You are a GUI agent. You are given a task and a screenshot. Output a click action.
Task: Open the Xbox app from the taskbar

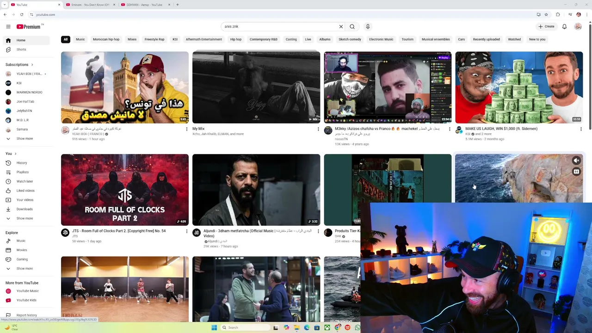coord(327,327)
